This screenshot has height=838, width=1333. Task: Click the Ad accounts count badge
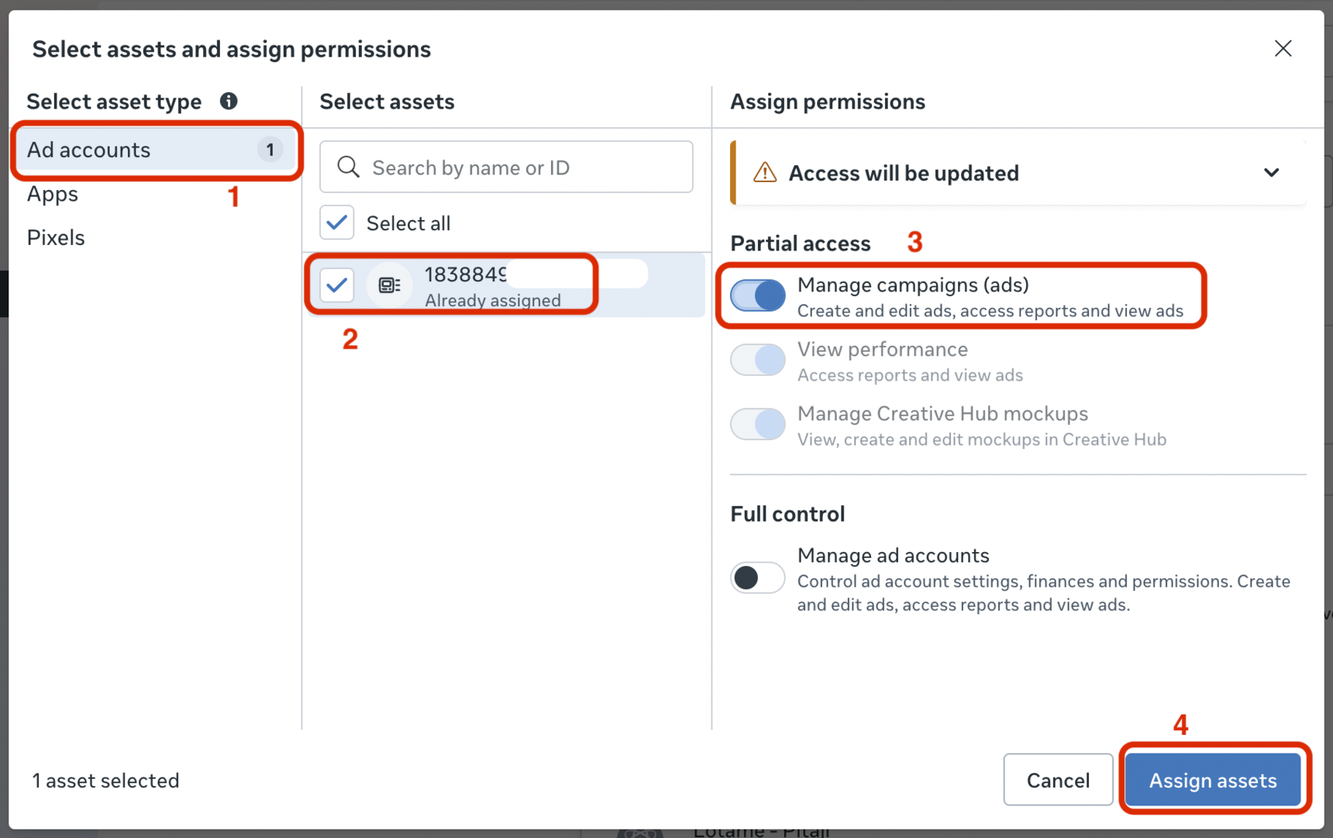[x=270, y=150]
